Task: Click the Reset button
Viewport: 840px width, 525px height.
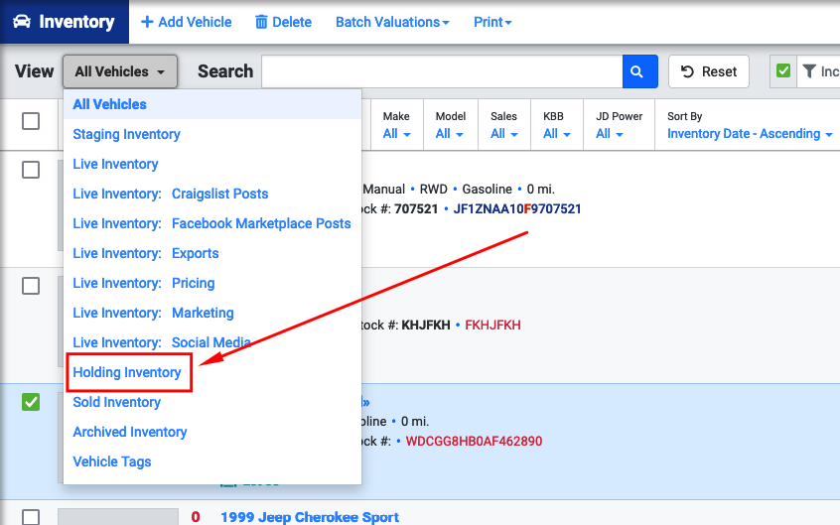Action: coord(708,71)
